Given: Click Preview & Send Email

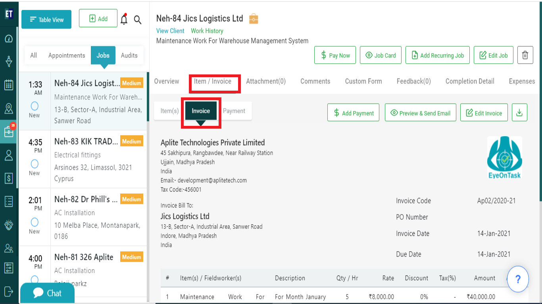Looking at the screenshot, I should (421, 112).
